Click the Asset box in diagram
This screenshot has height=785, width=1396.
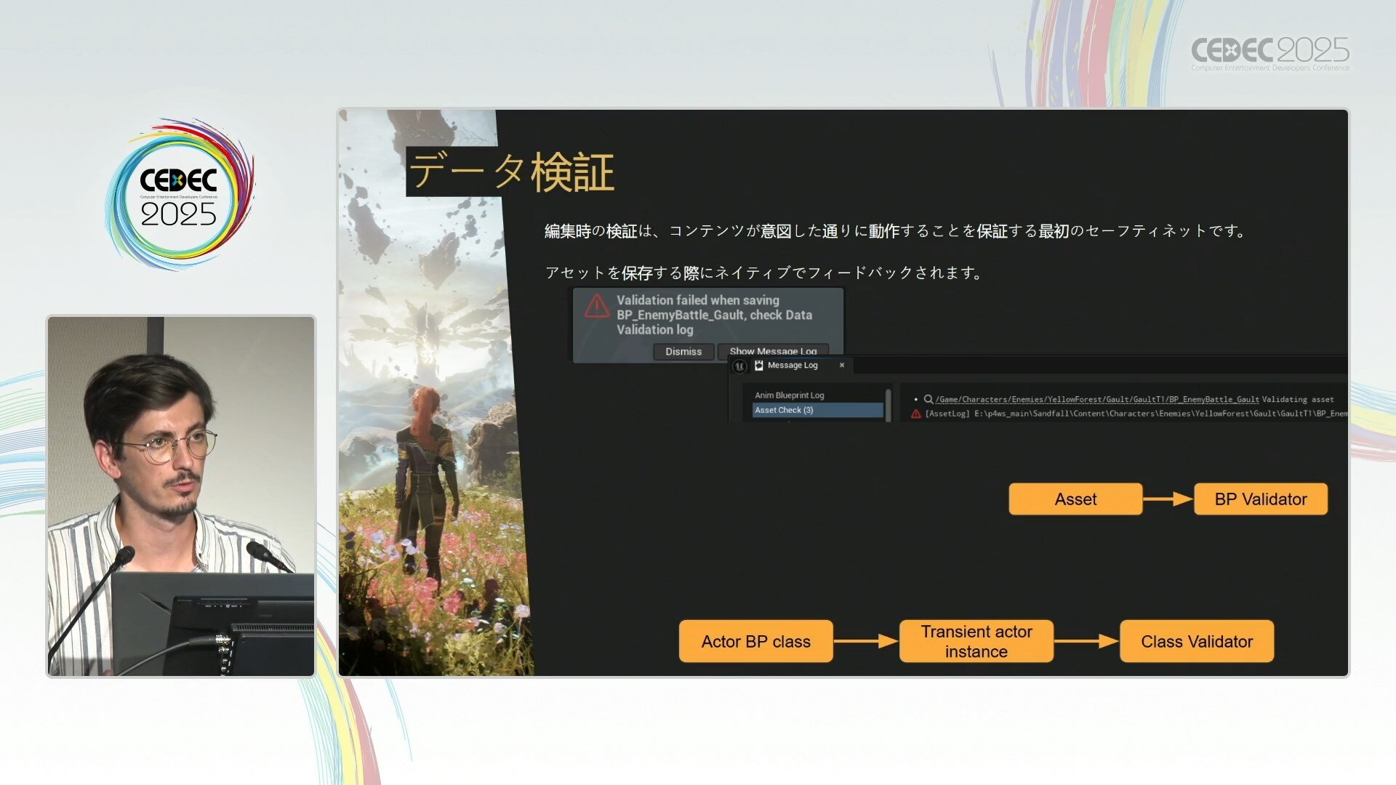pyautogui.click(x=1075, y=499)
